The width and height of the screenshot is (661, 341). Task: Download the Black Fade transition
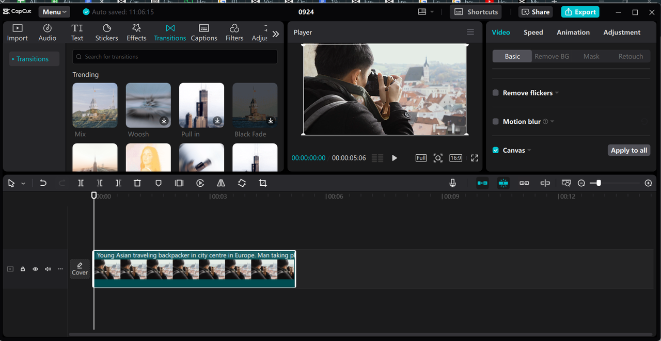point(271,121)
